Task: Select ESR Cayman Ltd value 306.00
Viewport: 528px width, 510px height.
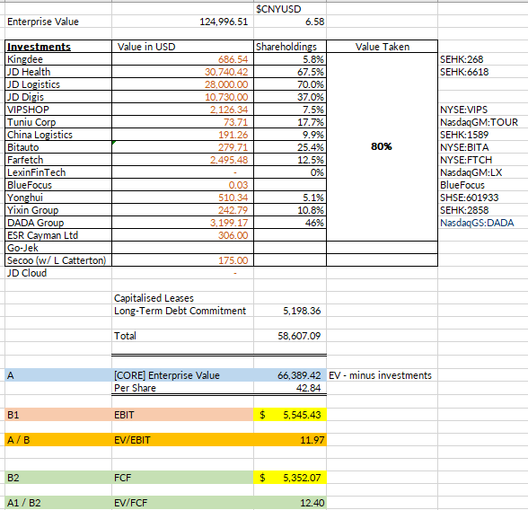Action: coord(182,235)
